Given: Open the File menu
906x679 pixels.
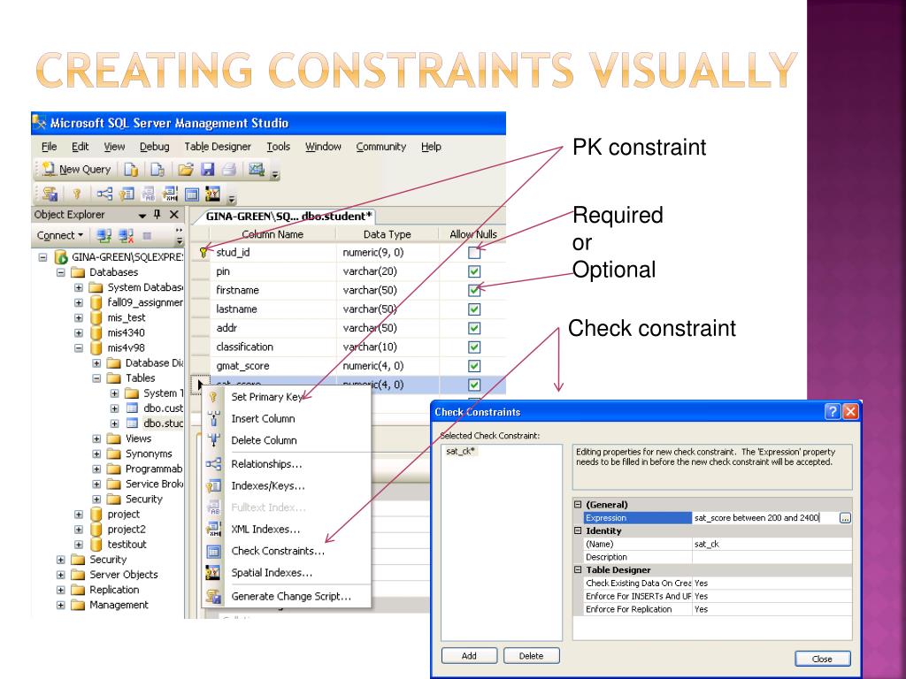Looking at the screenshot, I should (x=50, y=147).
